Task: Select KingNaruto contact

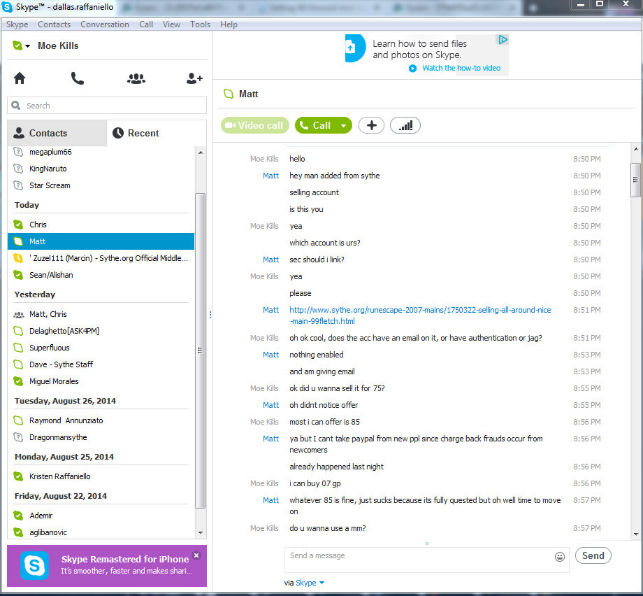Action: point(101,169)
